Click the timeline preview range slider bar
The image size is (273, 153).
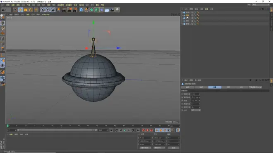pos(57,130)
